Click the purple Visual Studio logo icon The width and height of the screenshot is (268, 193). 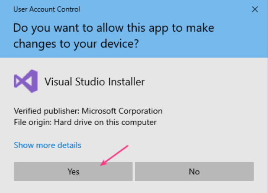[x=23, y=81]
